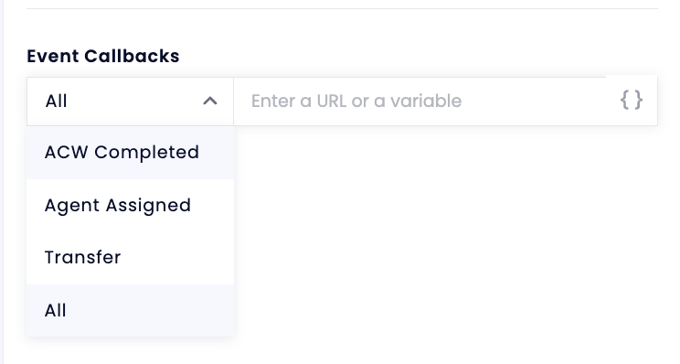Set callback event to ACW Completed
Image resolution: width=680 pixels, height=364 pixels.
130,153
